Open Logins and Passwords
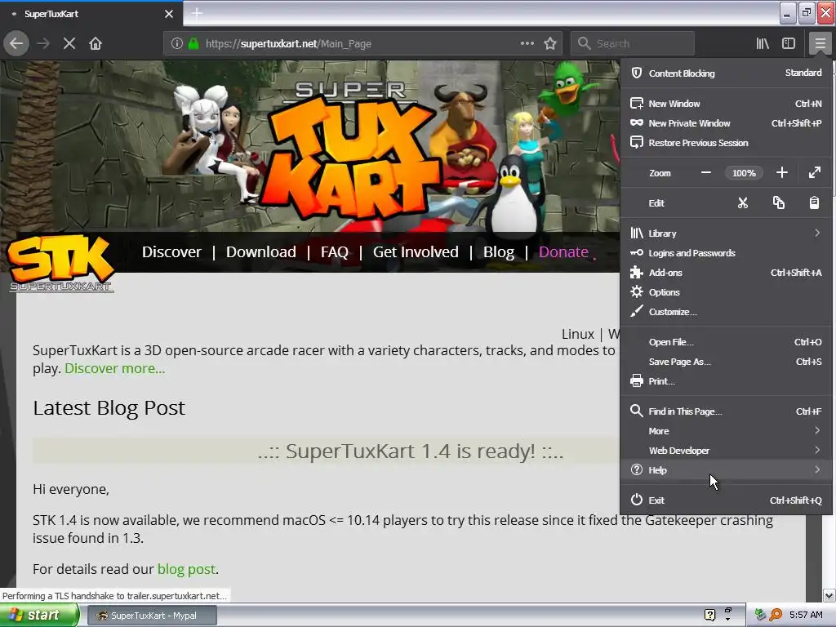This screenshot has width=836, height=627. 726,253
